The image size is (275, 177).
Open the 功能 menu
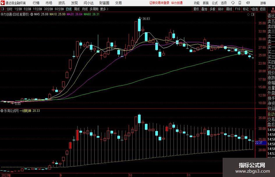coord(197,3)
